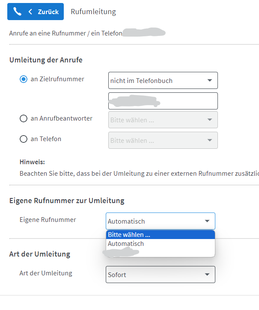This screenshot has width=259, height=310.
Task: Click the greyed arrow in the Telefon dropdown
Action: 209,140
